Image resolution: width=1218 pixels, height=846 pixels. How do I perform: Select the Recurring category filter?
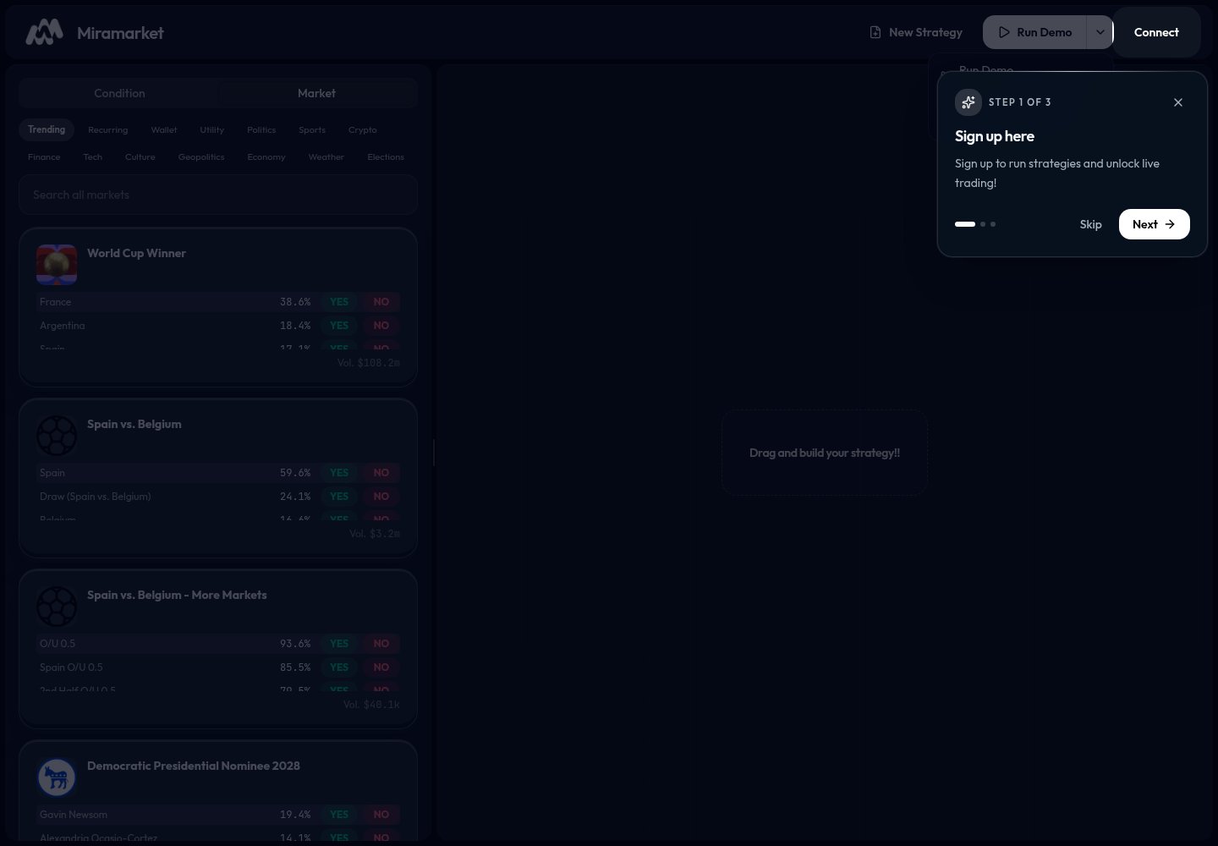pos(108,129)
